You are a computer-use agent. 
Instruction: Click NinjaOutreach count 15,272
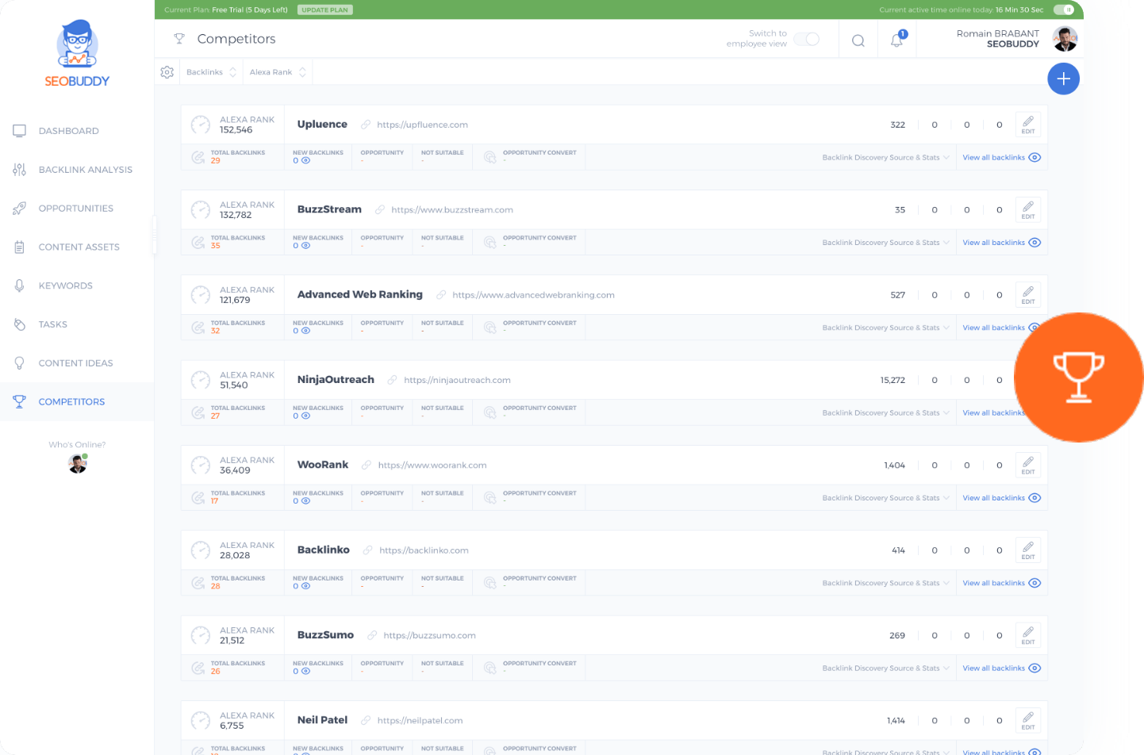click(x=893, y=380)
